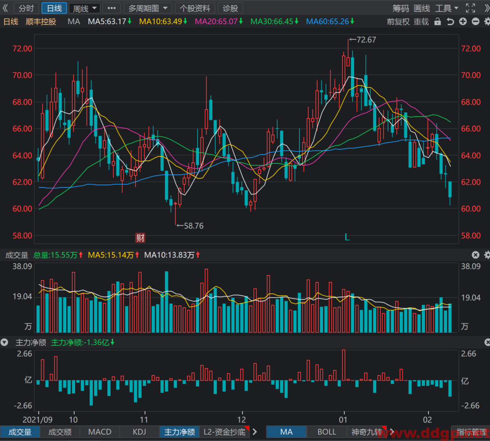This screenshot has width=490, height=441.
Task: Open 指标管理 indicator management
Action: [x=471, y=433]
